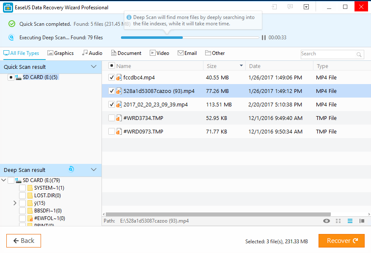
Task: Uncheck fccdbc4.mp4 file checkbox
Action: (112, 77)
